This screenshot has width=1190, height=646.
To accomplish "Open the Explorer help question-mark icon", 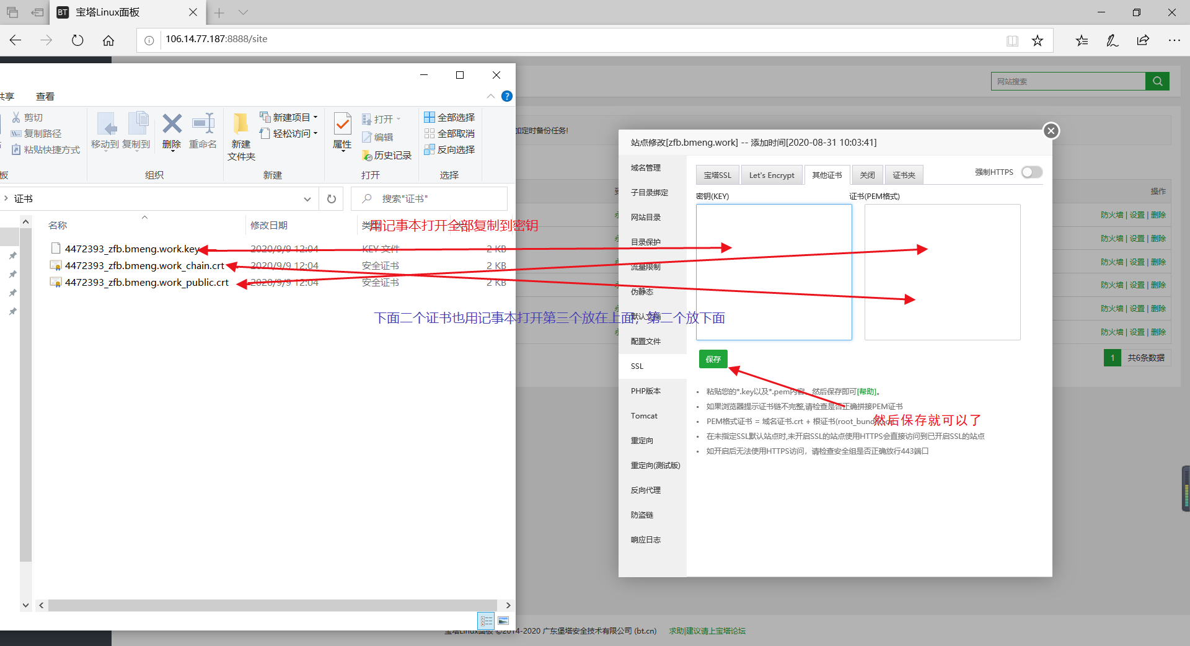I will pyautogui.click(x=507, y=96).
